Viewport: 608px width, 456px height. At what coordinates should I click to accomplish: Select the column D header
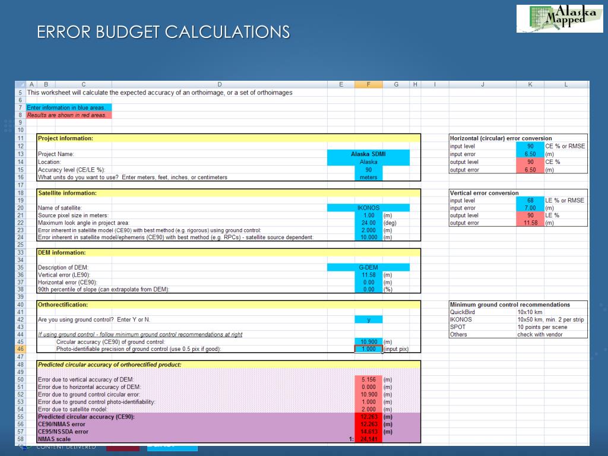[220, 84]
